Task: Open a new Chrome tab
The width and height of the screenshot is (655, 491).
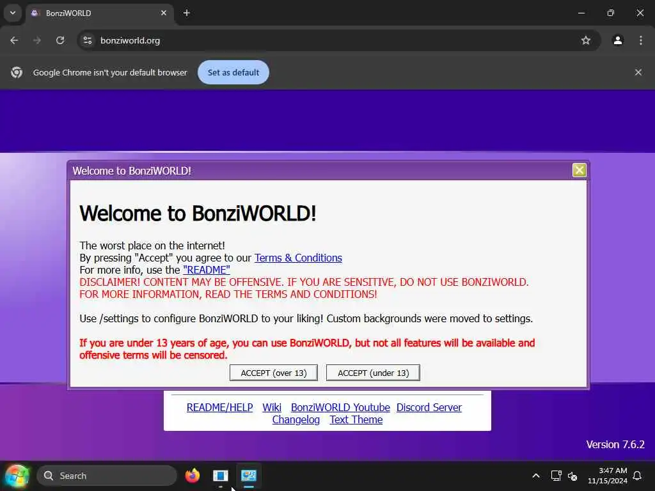Action: tap(187, 13)
